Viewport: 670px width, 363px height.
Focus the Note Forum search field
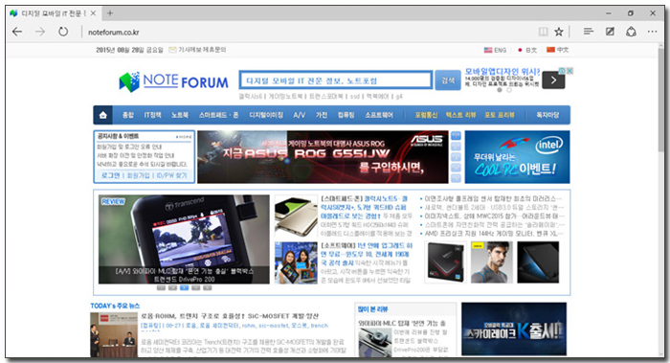(x=335, y=80)
